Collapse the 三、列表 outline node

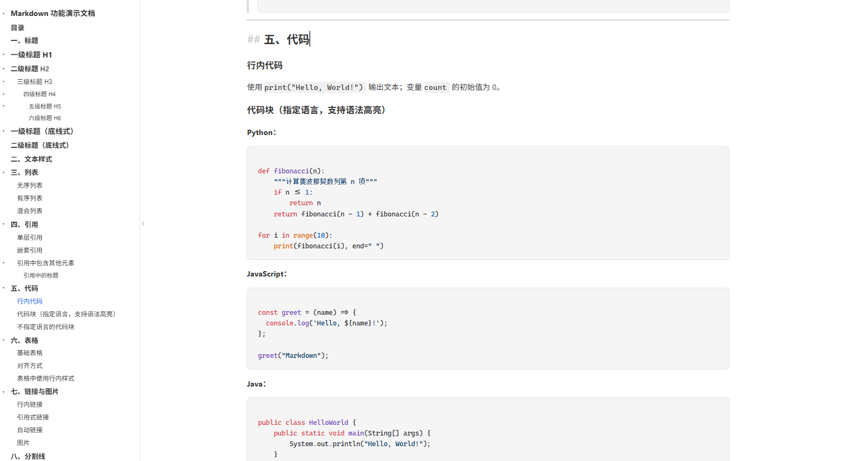coord(4,172)
